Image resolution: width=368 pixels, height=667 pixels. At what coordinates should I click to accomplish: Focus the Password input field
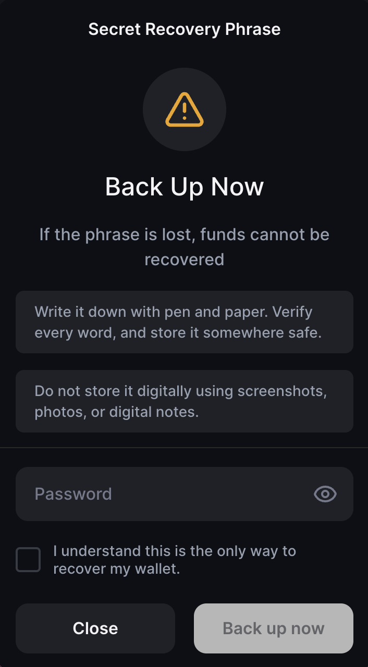coord(185,494)
